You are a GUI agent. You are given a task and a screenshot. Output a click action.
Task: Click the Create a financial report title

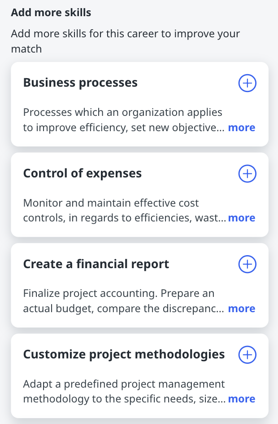[x=96, y=264]
